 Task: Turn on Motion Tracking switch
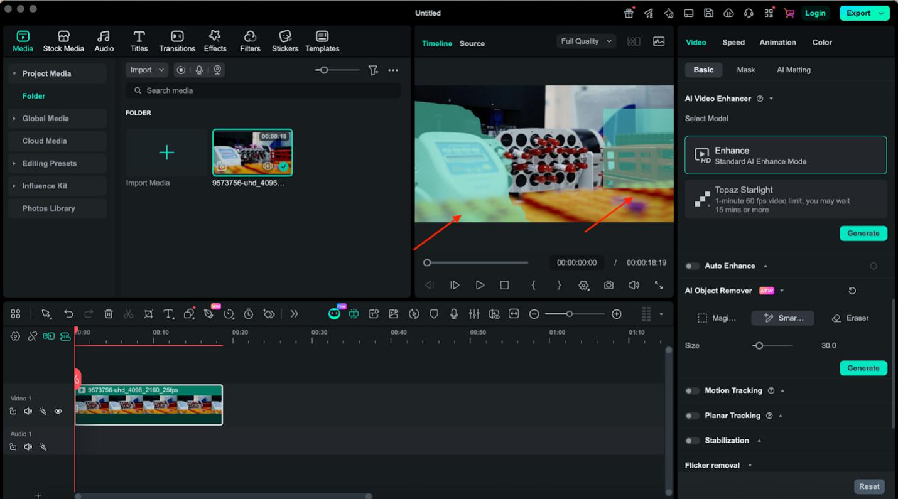(x=692, y=390)
